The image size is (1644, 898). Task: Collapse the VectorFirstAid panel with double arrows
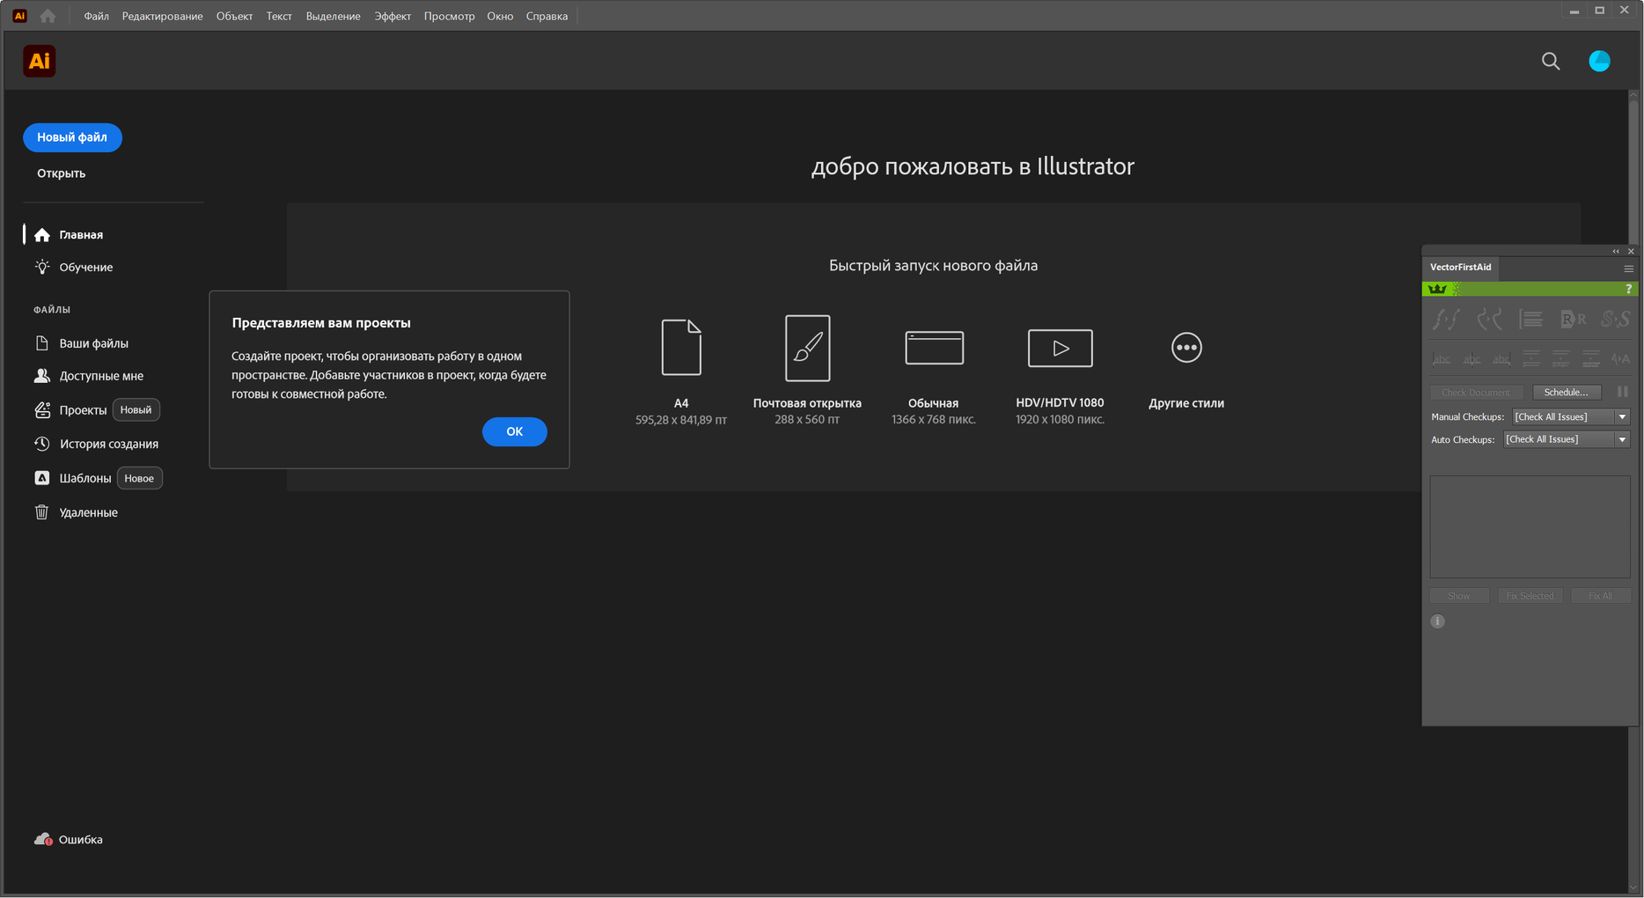pyautogui.click(x=1616, y=252)
